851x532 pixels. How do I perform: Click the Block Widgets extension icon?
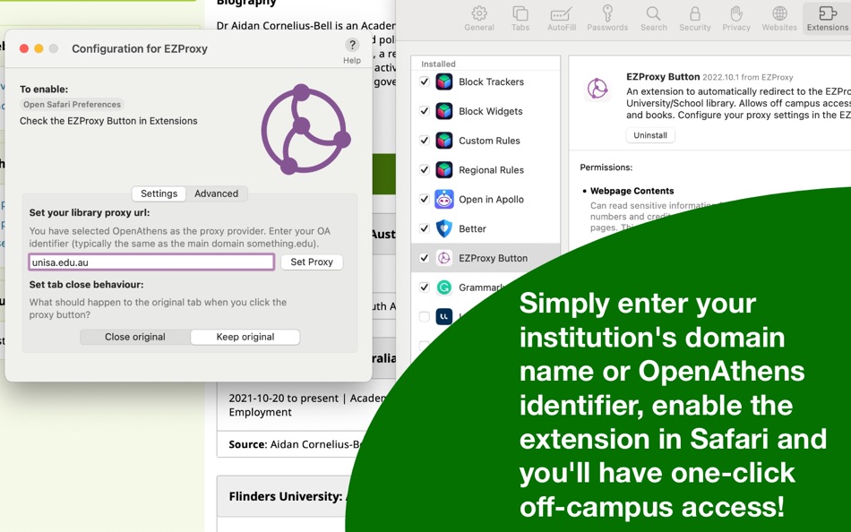tap(444, 111)
